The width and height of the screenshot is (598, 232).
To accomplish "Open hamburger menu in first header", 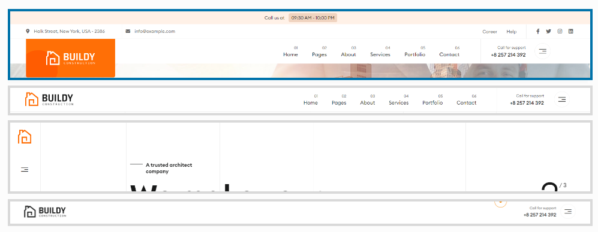I will pyautogui.click(x=542, y=51).
